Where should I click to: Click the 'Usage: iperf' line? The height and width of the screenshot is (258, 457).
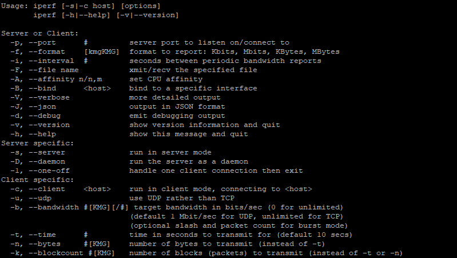click(x=81, y=6)
